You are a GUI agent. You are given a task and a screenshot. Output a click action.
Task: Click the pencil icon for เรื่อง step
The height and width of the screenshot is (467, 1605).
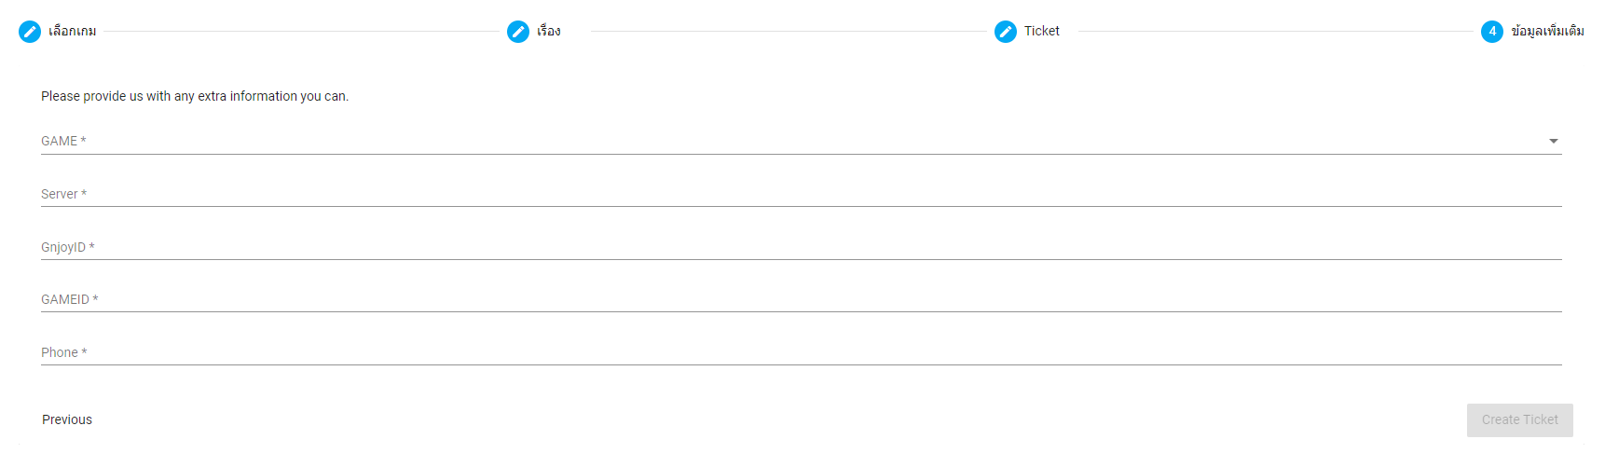pyautogui.click(x=518, y=32)
